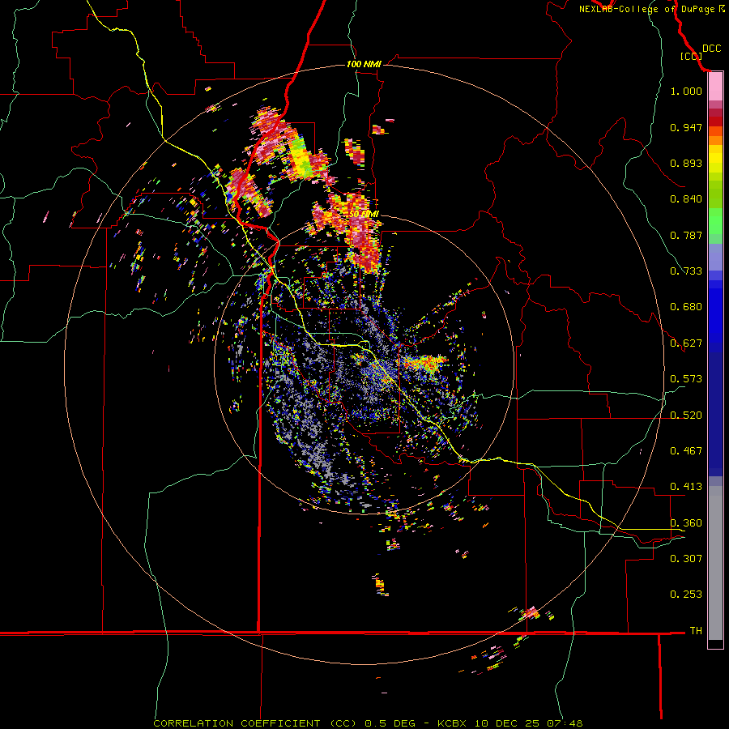Click the TH threshold label on legend
This screenshot has height=729, width=729.
pyautogui.click(x=696, y=631)
